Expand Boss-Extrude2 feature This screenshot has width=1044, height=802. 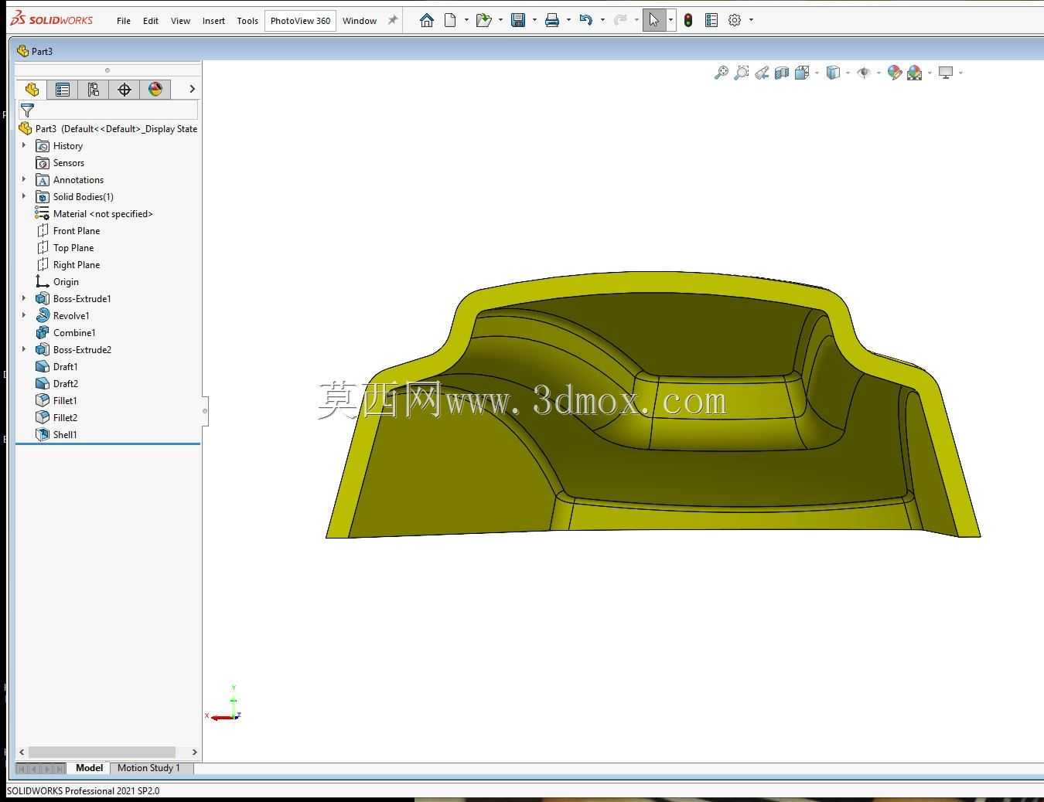click(x=24, y=349)
